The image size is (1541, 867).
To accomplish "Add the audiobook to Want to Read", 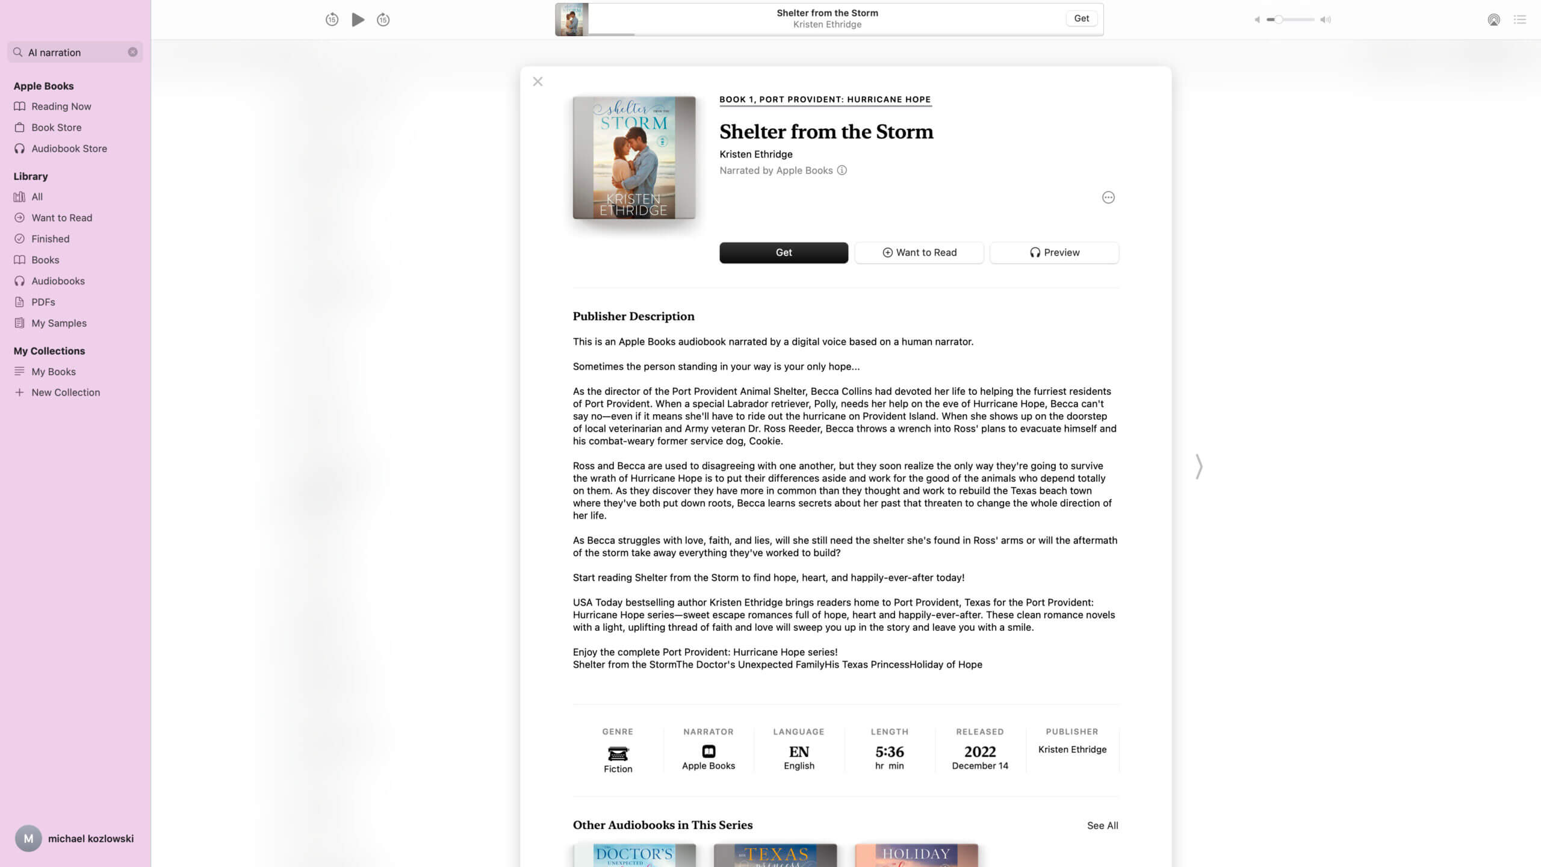I will click(919, 253).
